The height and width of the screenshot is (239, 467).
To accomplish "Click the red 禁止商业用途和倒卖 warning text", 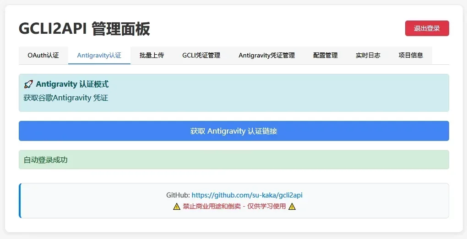I will (234, 206).
